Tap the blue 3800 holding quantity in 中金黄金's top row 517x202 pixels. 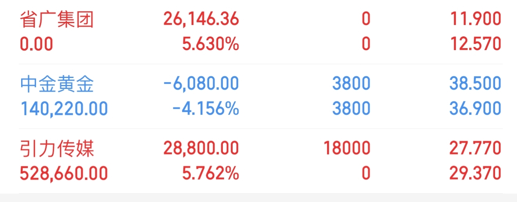[351, 84]
